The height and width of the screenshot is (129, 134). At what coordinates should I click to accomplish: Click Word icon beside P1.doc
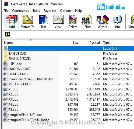[6, 89]
